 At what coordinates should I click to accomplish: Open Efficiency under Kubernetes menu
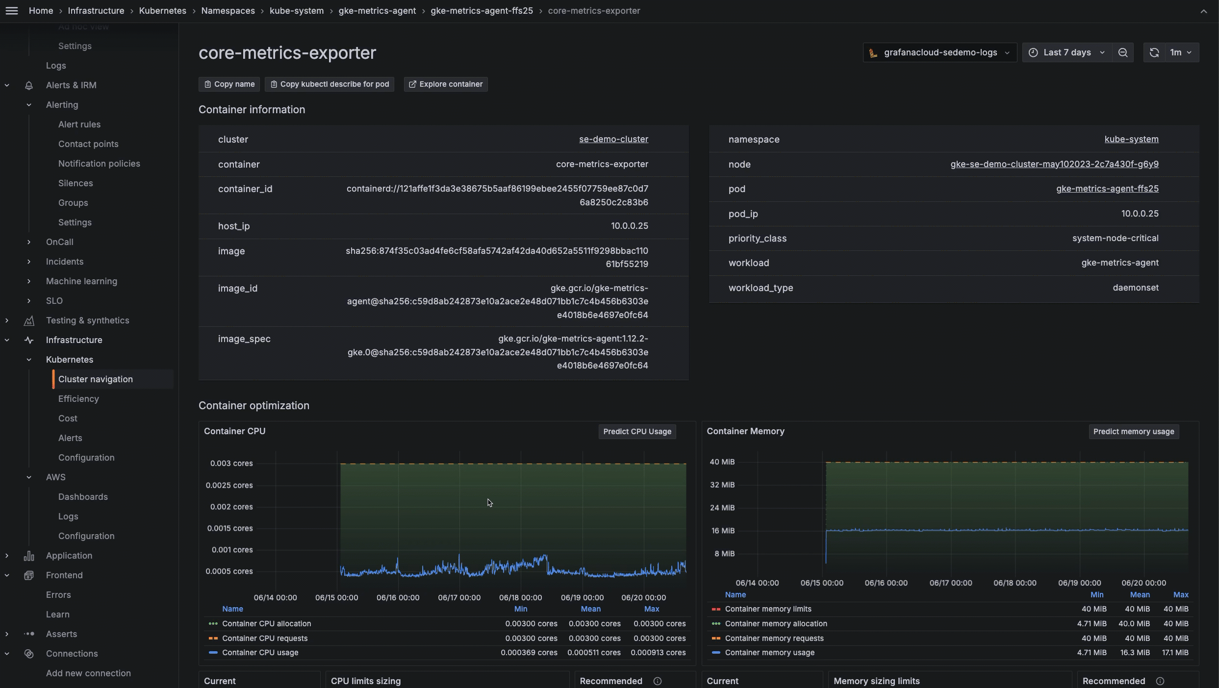coord(78,399)
